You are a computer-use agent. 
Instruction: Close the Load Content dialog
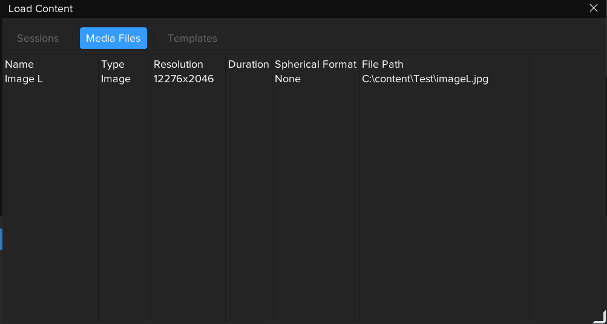click(x=593, y=8)
